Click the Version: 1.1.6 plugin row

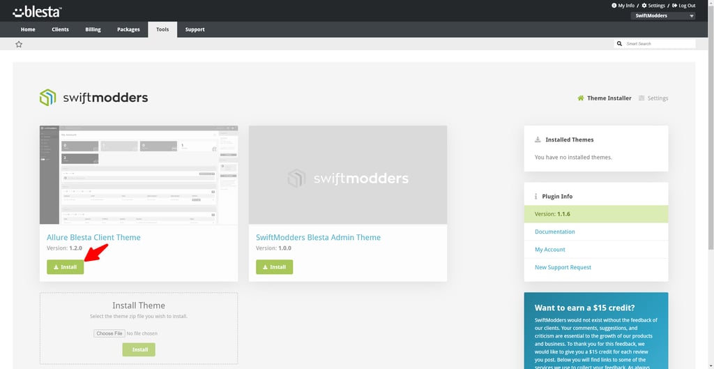coord(596,213)
